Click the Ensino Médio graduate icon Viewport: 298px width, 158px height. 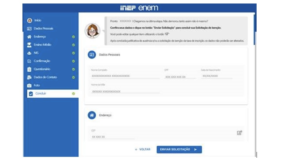pyautogui.click(x=29, y=45)
